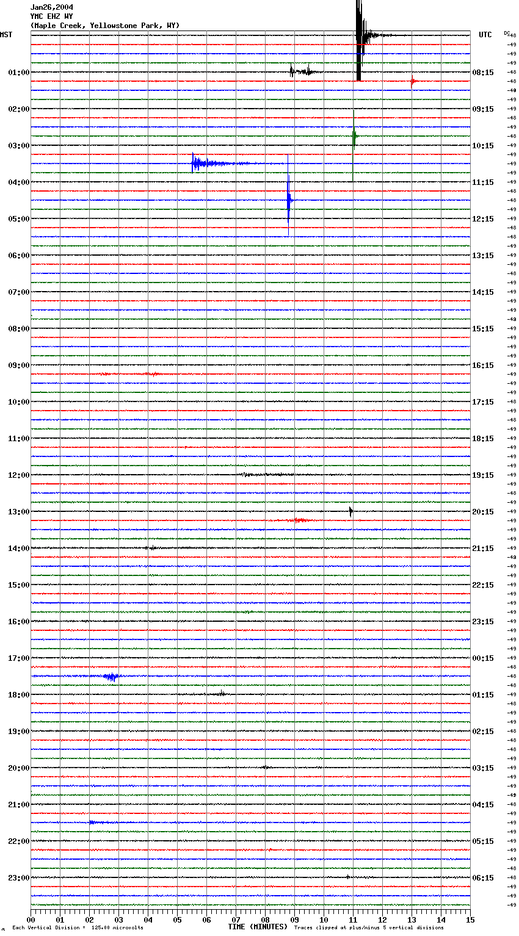Click the "07:00" MST row label
519x936 pixels.
[19, 292]
